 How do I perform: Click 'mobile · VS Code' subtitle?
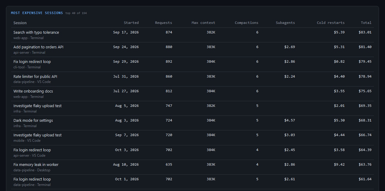pos(27,141)
